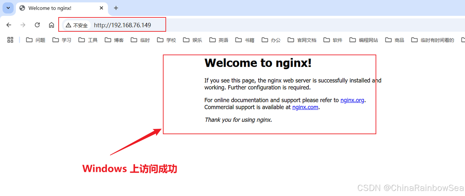Open a new browser tab

116,8
